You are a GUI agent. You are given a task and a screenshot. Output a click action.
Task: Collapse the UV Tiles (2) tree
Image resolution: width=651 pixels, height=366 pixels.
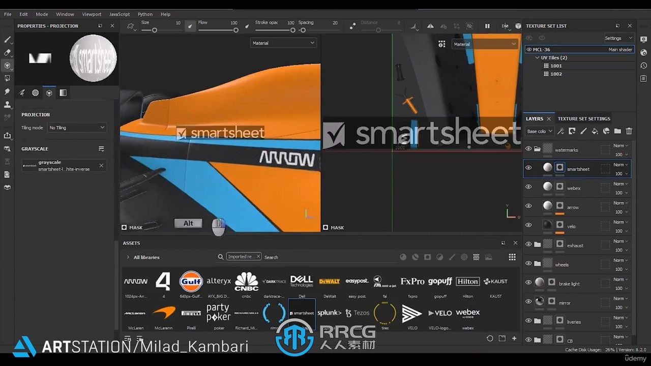(538, 58)
